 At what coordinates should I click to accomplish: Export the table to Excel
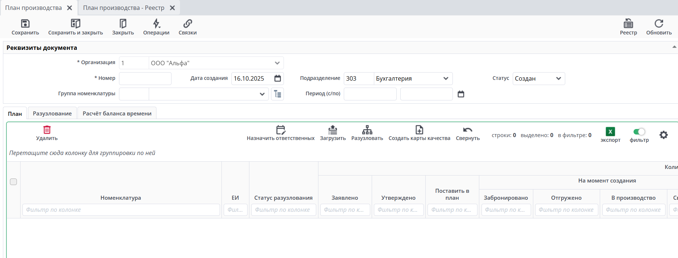[610, 132]
